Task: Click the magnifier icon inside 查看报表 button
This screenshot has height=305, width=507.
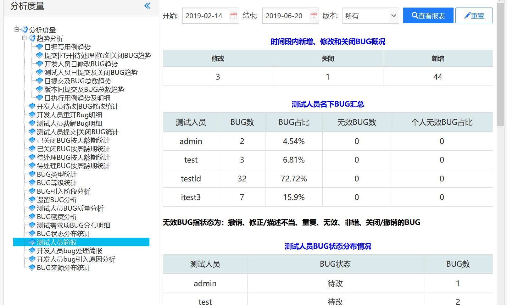Action: (415, 15)
